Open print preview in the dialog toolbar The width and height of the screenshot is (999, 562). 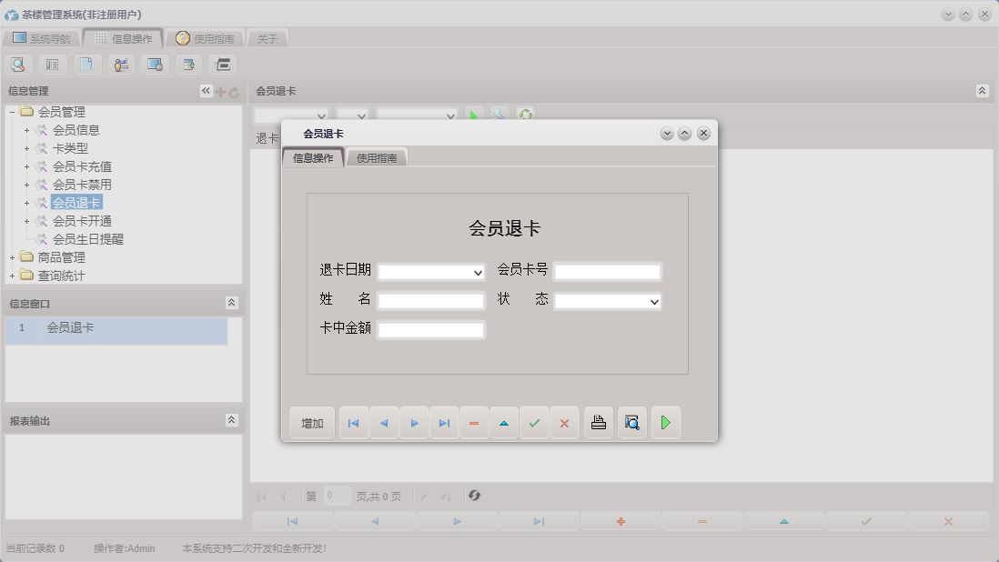tap(631, 422)
